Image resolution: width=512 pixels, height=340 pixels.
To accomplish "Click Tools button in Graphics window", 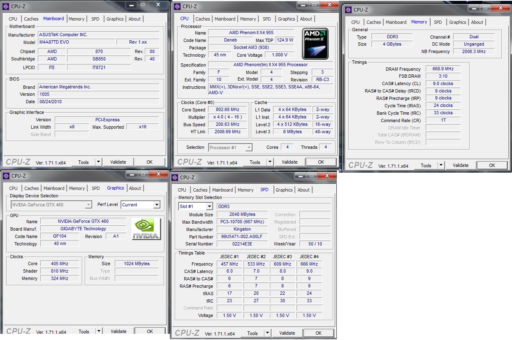I will pos(84,331).
